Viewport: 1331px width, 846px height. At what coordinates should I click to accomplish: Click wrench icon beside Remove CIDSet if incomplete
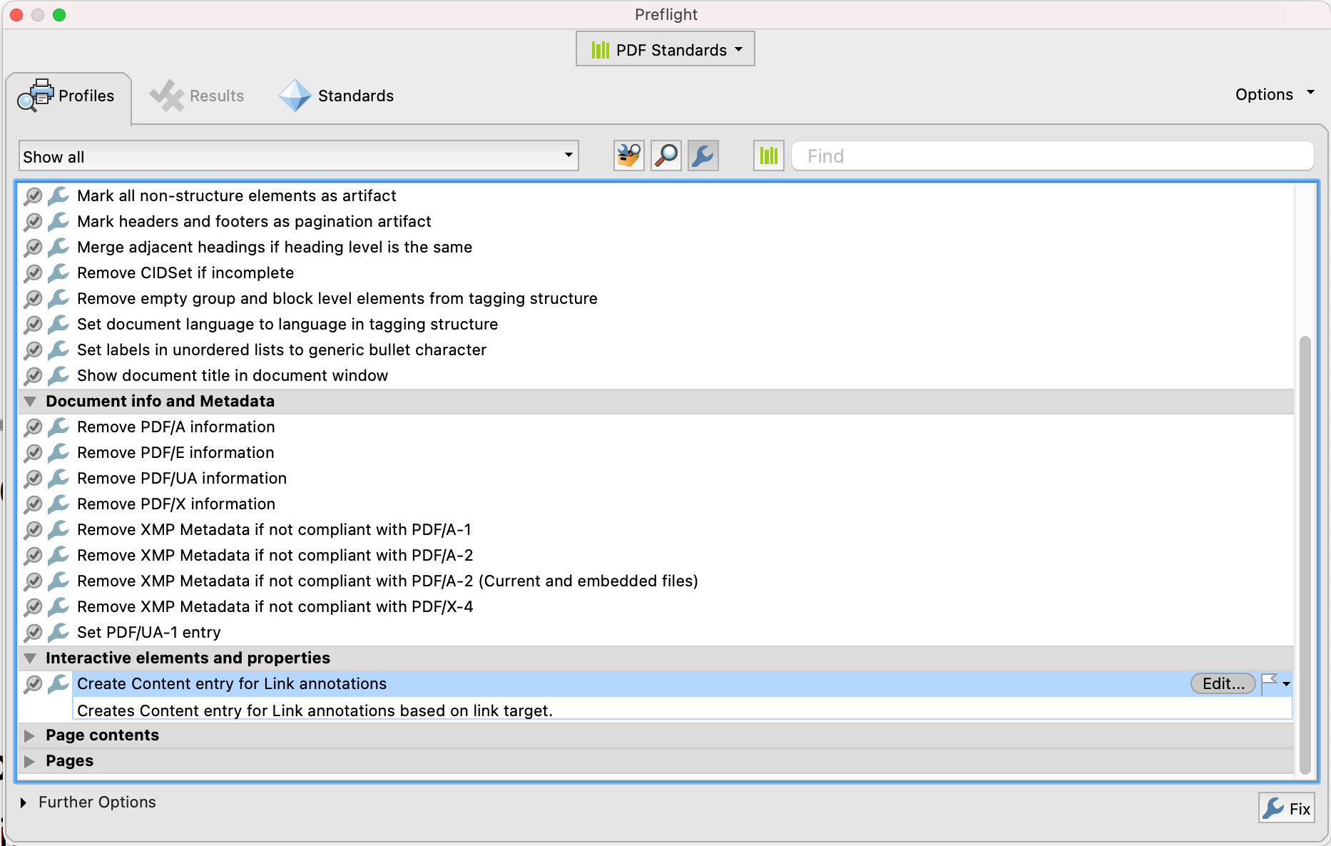point(58,273)
